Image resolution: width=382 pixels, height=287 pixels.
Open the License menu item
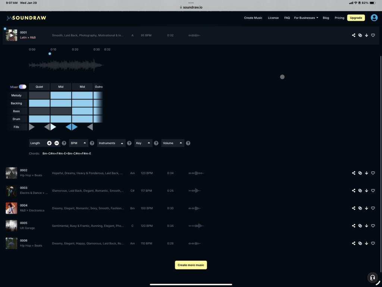pos(273,18)
